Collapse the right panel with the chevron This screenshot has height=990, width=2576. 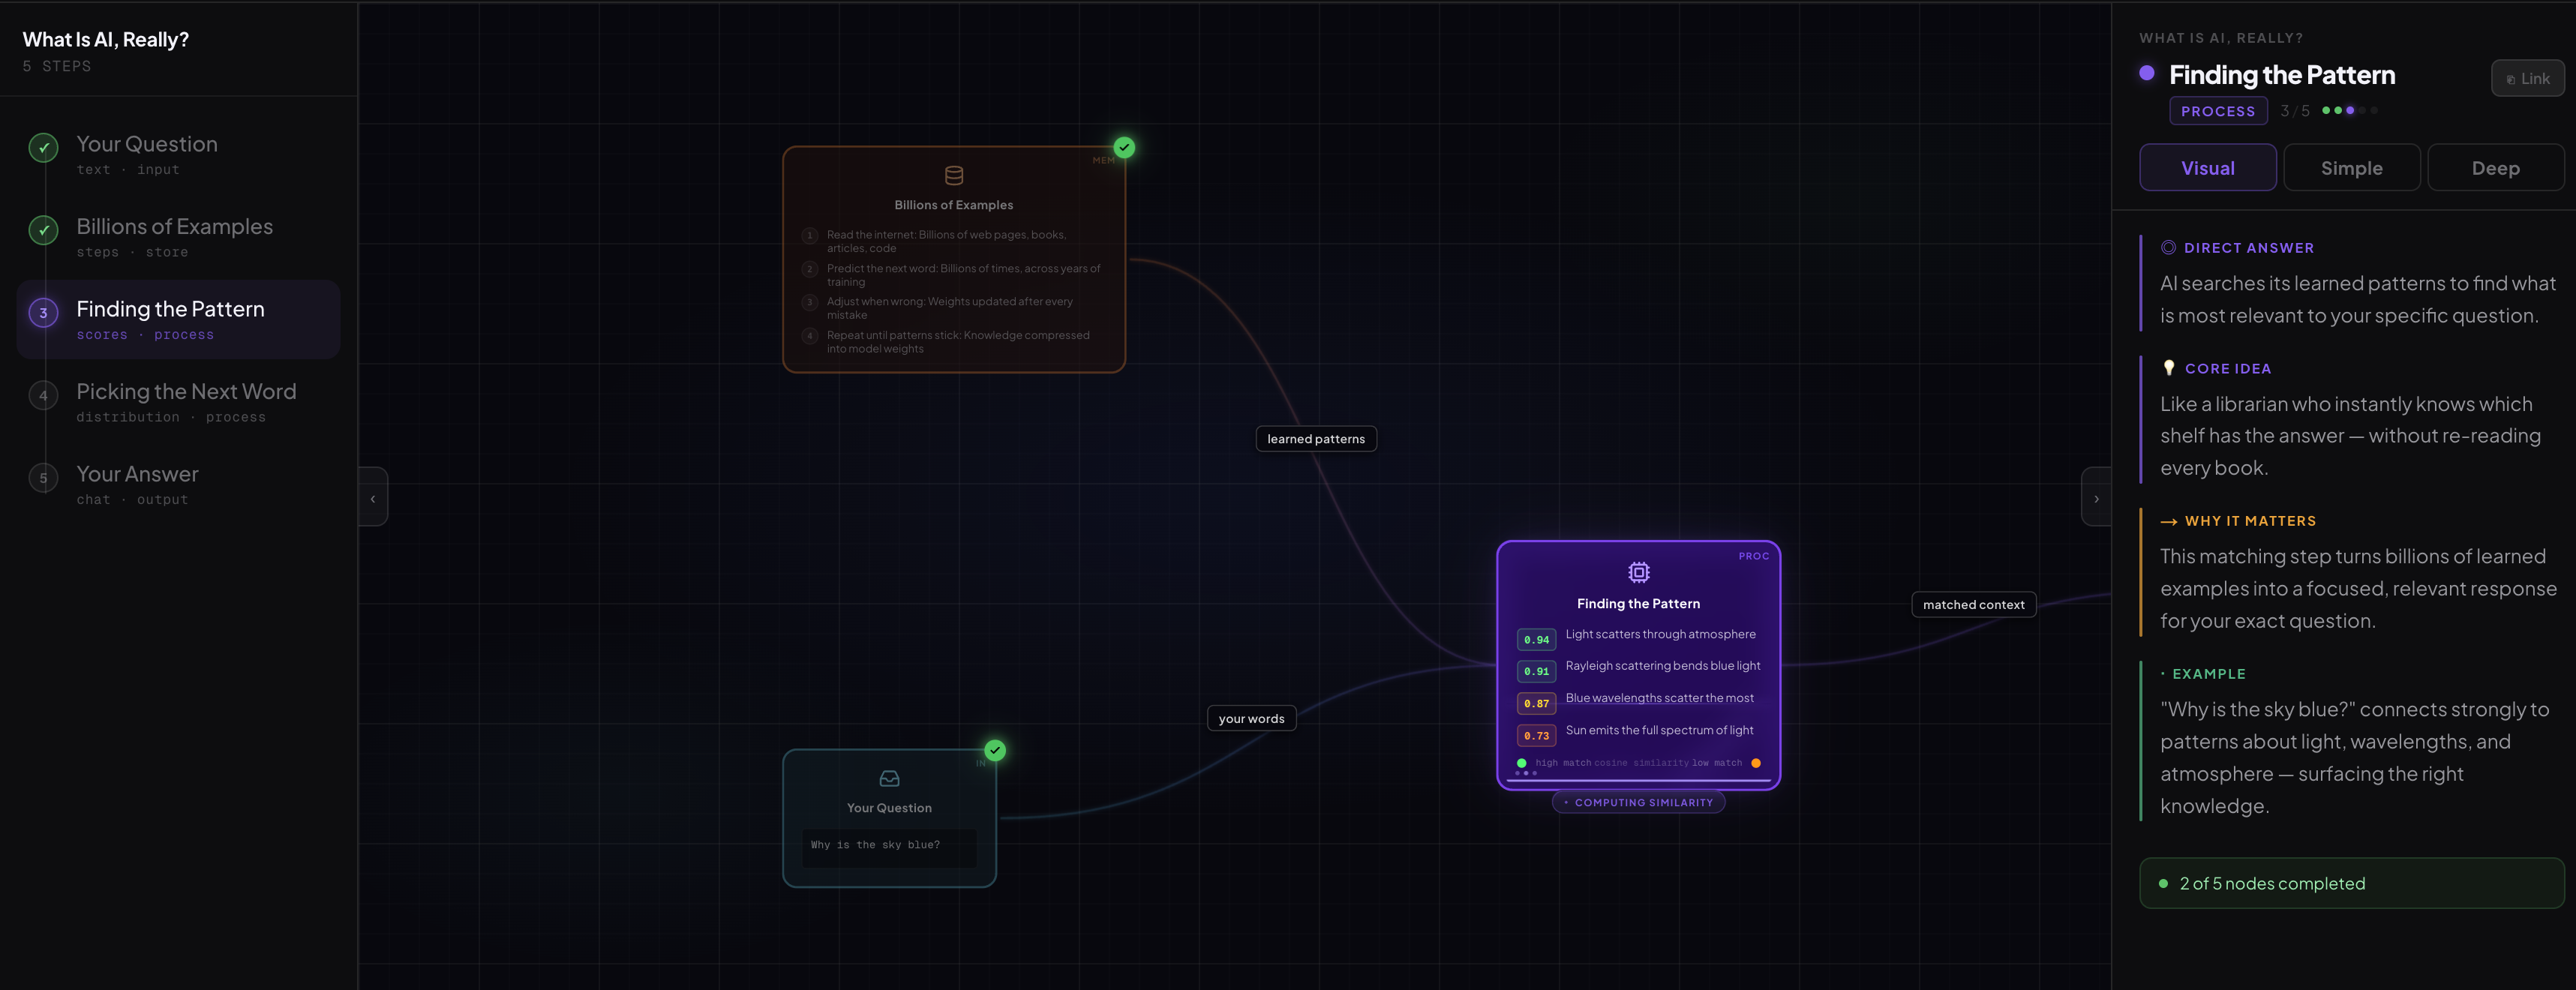(2096, 497)
